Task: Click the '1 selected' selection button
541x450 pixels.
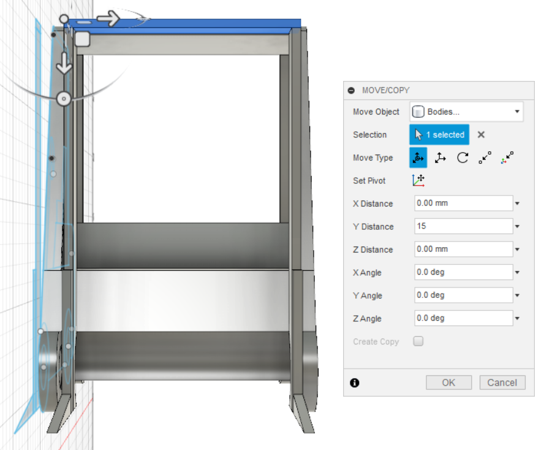Action: tap(439, 135)
